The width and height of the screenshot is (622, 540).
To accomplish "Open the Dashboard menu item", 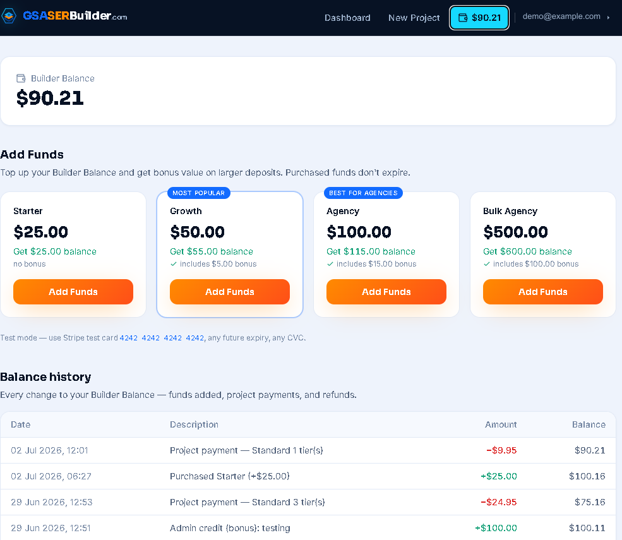I will [x=347, y=18].
